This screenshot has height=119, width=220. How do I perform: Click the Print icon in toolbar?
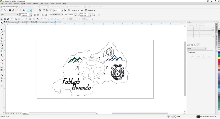click(x=13, y=10)
